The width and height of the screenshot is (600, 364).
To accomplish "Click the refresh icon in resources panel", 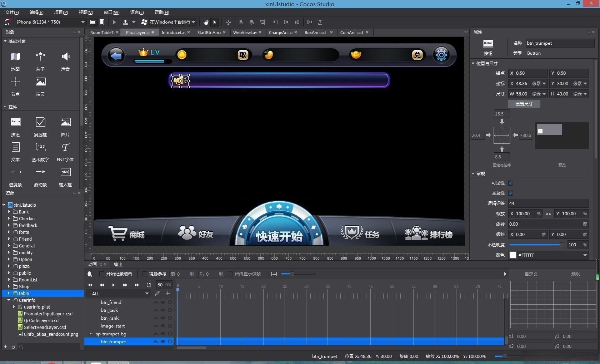I will [13, 347].
